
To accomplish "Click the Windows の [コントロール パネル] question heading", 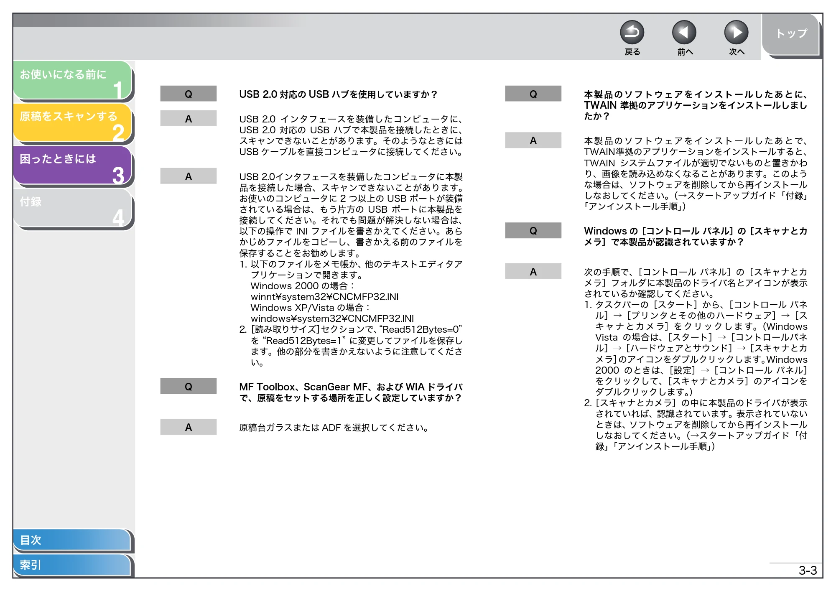I will [x=696, y=237].
